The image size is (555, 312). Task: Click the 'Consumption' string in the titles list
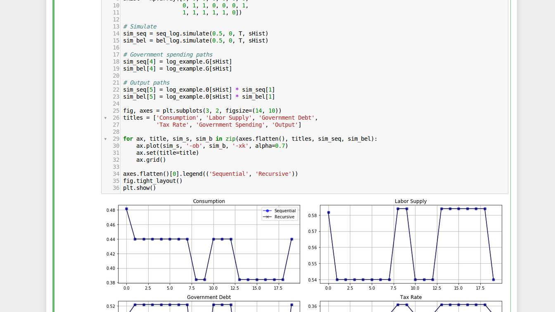[x=178, y=118]
